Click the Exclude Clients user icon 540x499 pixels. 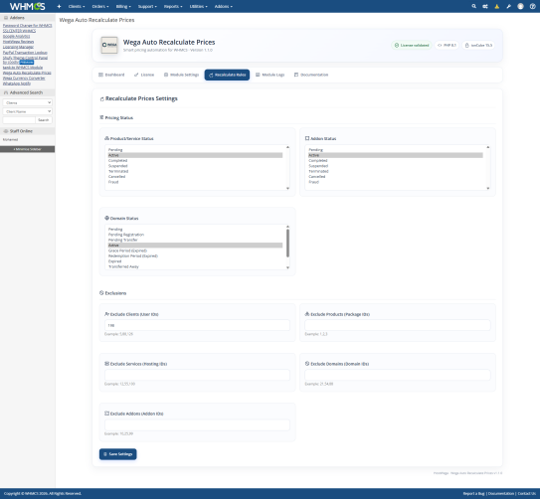tap(106, 314)
